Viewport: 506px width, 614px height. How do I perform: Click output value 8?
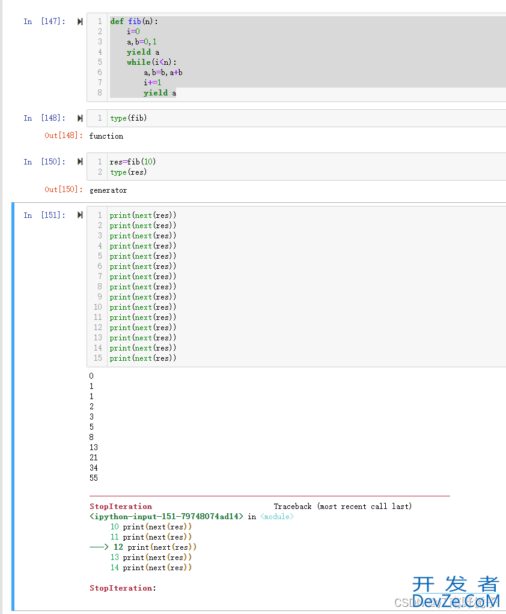coord(91,438)
